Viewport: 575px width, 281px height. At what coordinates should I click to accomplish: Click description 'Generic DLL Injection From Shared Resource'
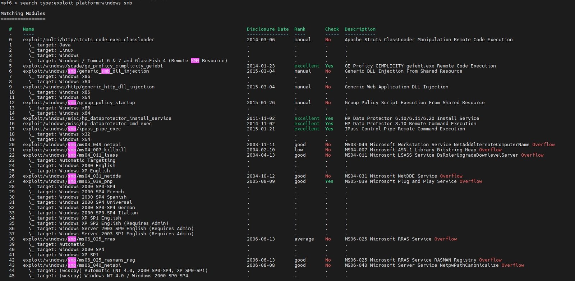[x=404, y=71]
